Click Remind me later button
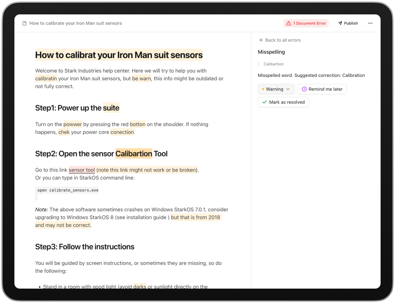 pyautogui.click(x=322, y=89)
